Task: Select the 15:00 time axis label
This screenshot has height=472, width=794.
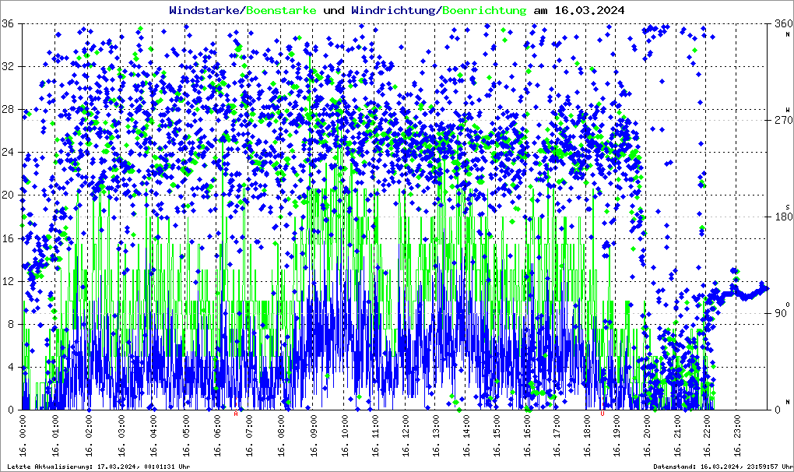Action: 497,435
